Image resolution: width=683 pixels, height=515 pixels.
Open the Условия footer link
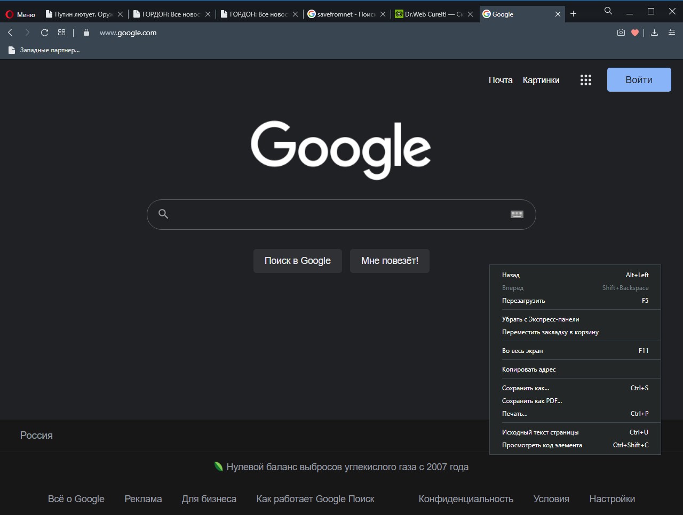click(551, 499)
